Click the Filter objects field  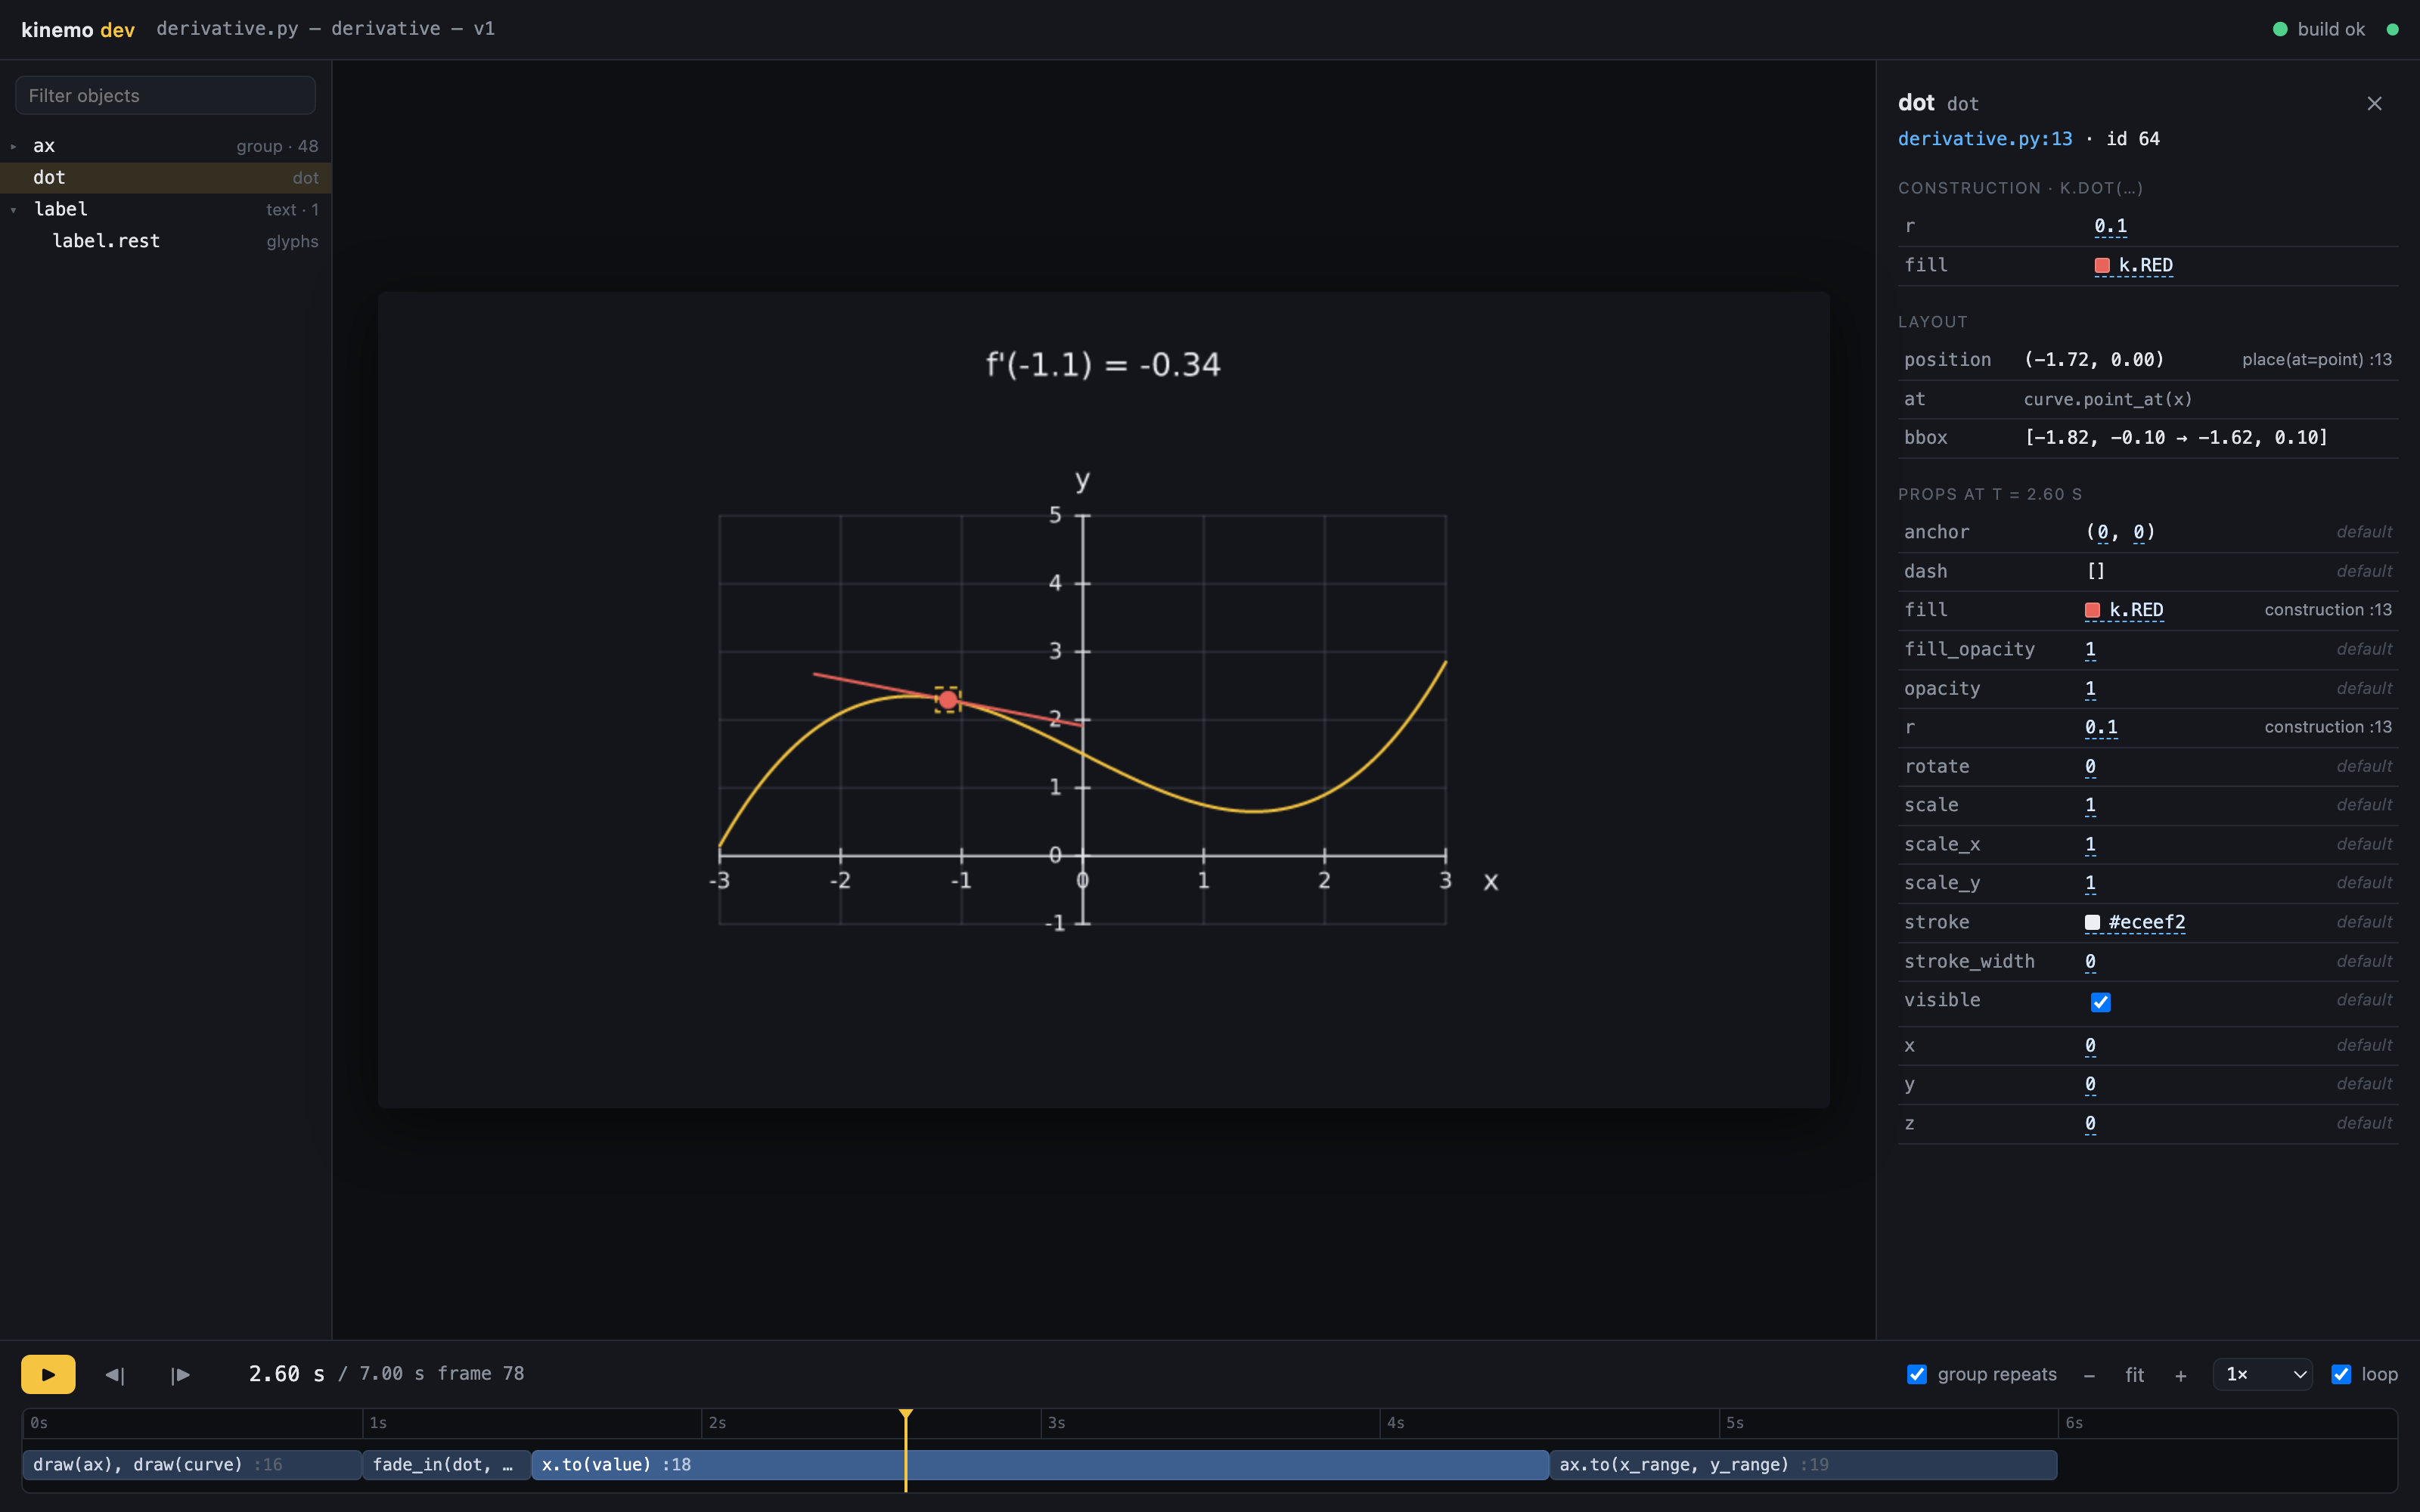pyautogui.click(x=165, y=96)
